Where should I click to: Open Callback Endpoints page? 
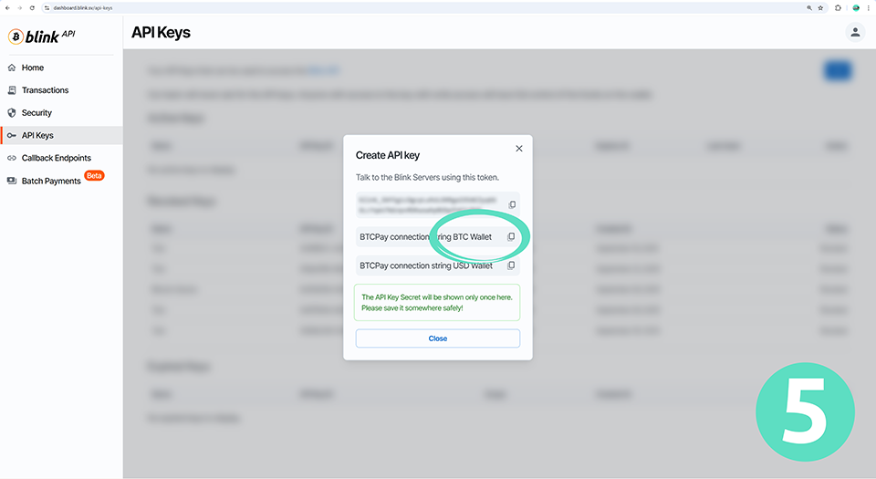pyautogui.click(x=56, y=158)
